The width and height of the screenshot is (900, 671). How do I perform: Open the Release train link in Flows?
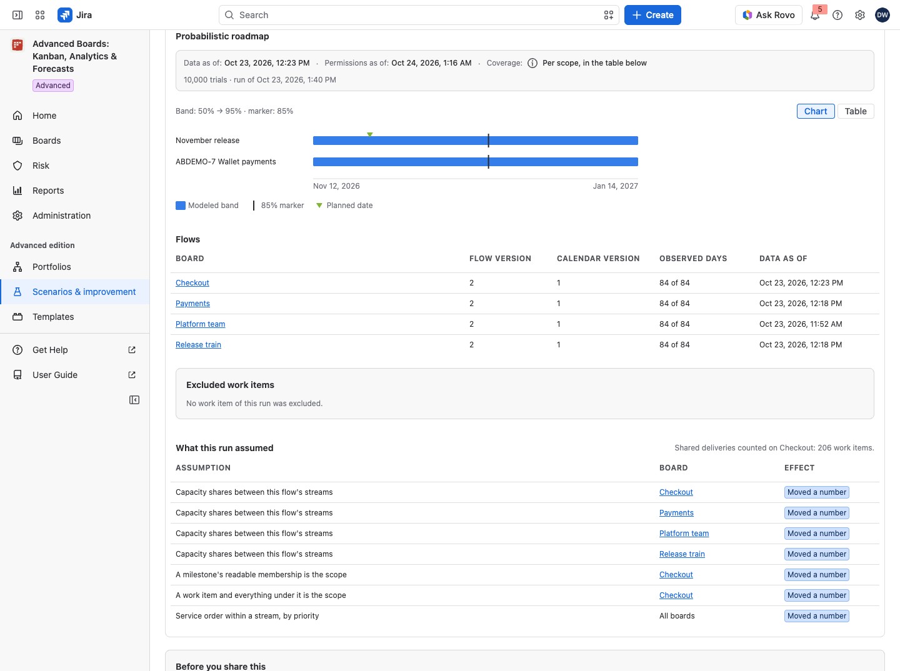click(x=198, y=345)
